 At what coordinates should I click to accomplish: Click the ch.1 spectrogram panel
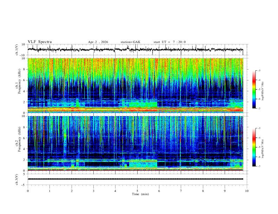tap(135, 85)
